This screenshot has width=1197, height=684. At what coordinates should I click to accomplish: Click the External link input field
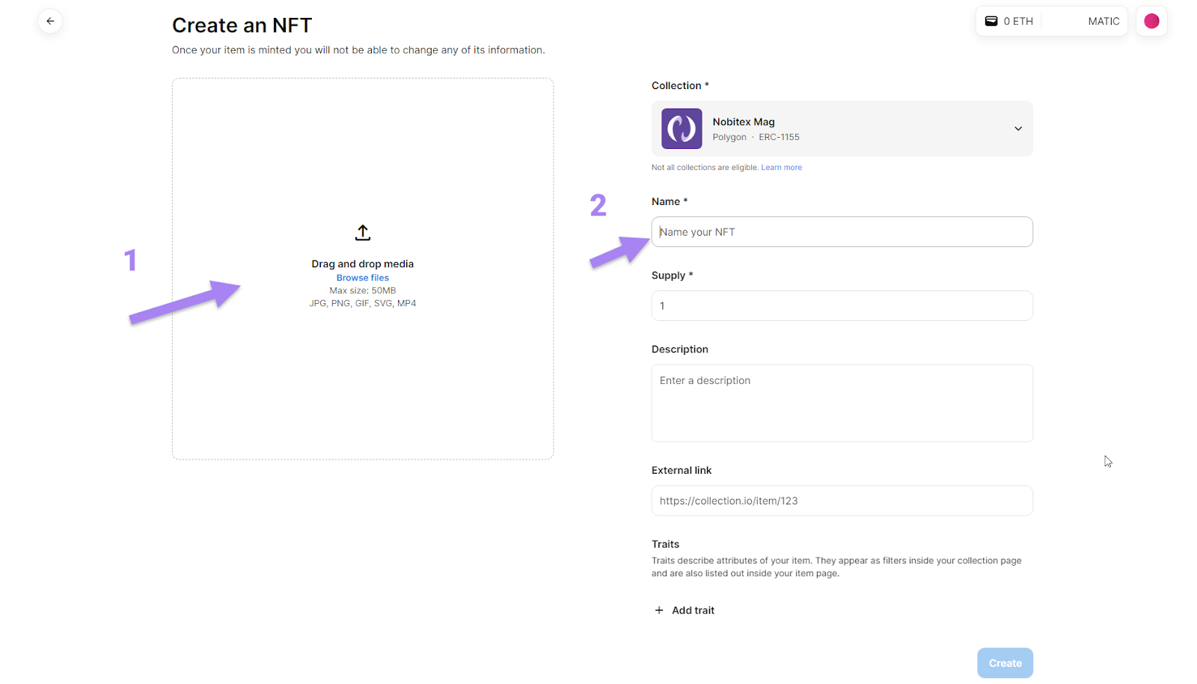pyautogui.click(x=842, y=501)
